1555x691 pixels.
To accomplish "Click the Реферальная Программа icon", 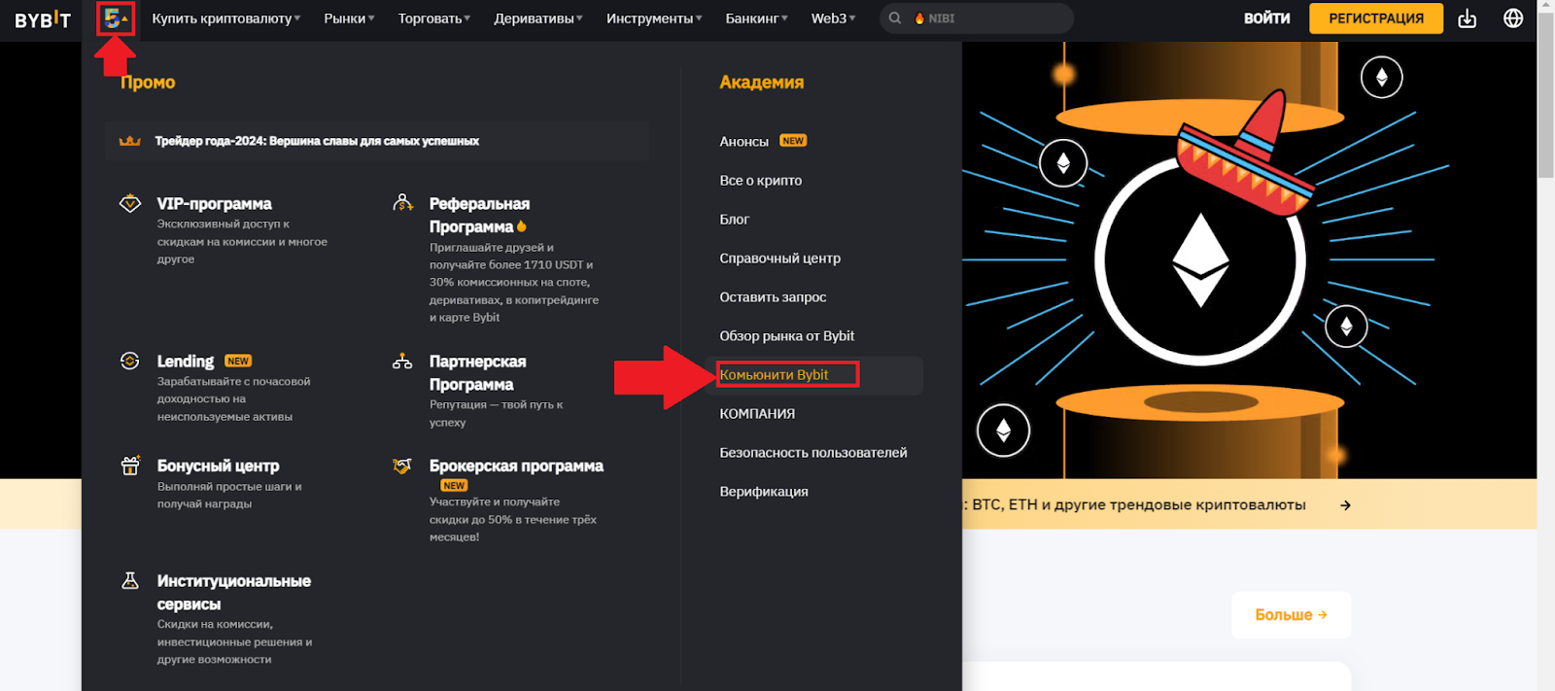I will click(x=402, y=203).
